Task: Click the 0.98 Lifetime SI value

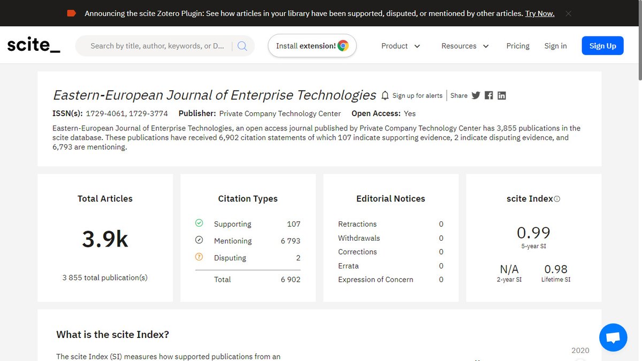Action: tap(556, 269)
